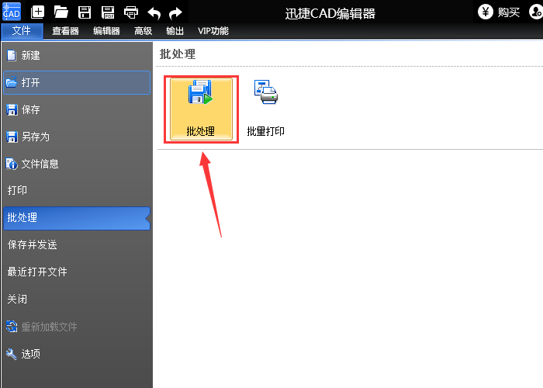Launch the 批处理 batch process tool
Screen dimensions: 543x388
point(201,109)
